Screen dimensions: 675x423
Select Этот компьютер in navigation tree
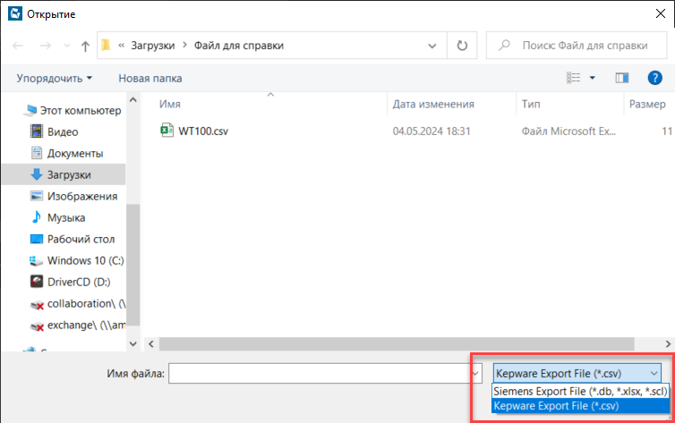pyautogui.click(x=73, y=111)
